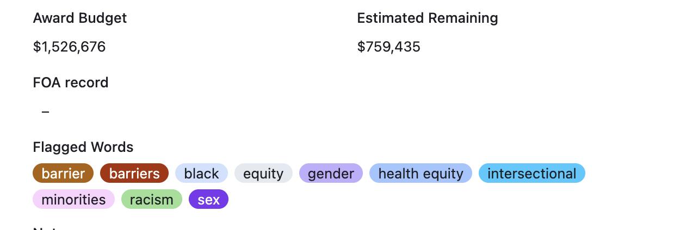Click the "intersectional" tag
The image size is (680, 230).
(x=531, y=174)
